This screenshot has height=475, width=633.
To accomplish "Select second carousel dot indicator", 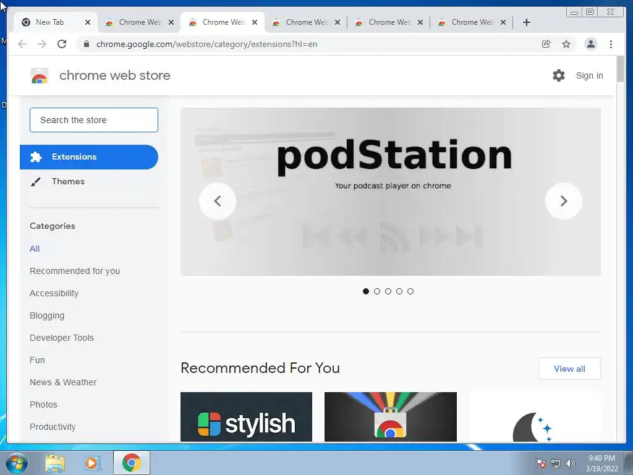I will click(377, 291).
